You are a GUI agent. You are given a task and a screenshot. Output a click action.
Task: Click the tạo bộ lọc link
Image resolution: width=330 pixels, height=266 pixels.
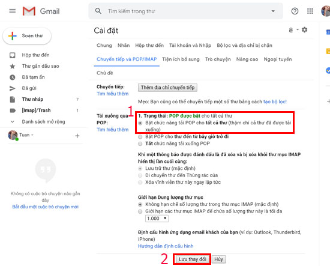coord(275,101)
